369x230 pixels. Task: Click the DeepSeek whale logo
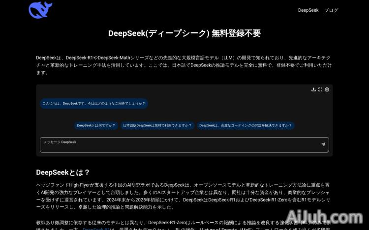tap(40, 10)
